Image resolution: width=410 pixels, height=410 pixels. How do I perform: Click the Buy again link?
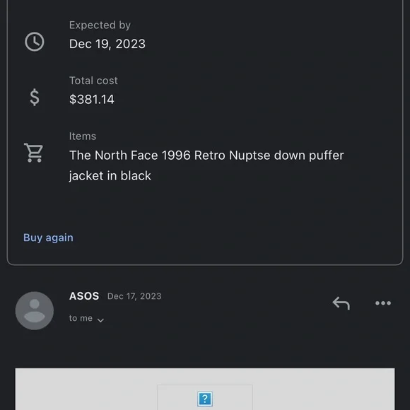(x=48, y=238)
